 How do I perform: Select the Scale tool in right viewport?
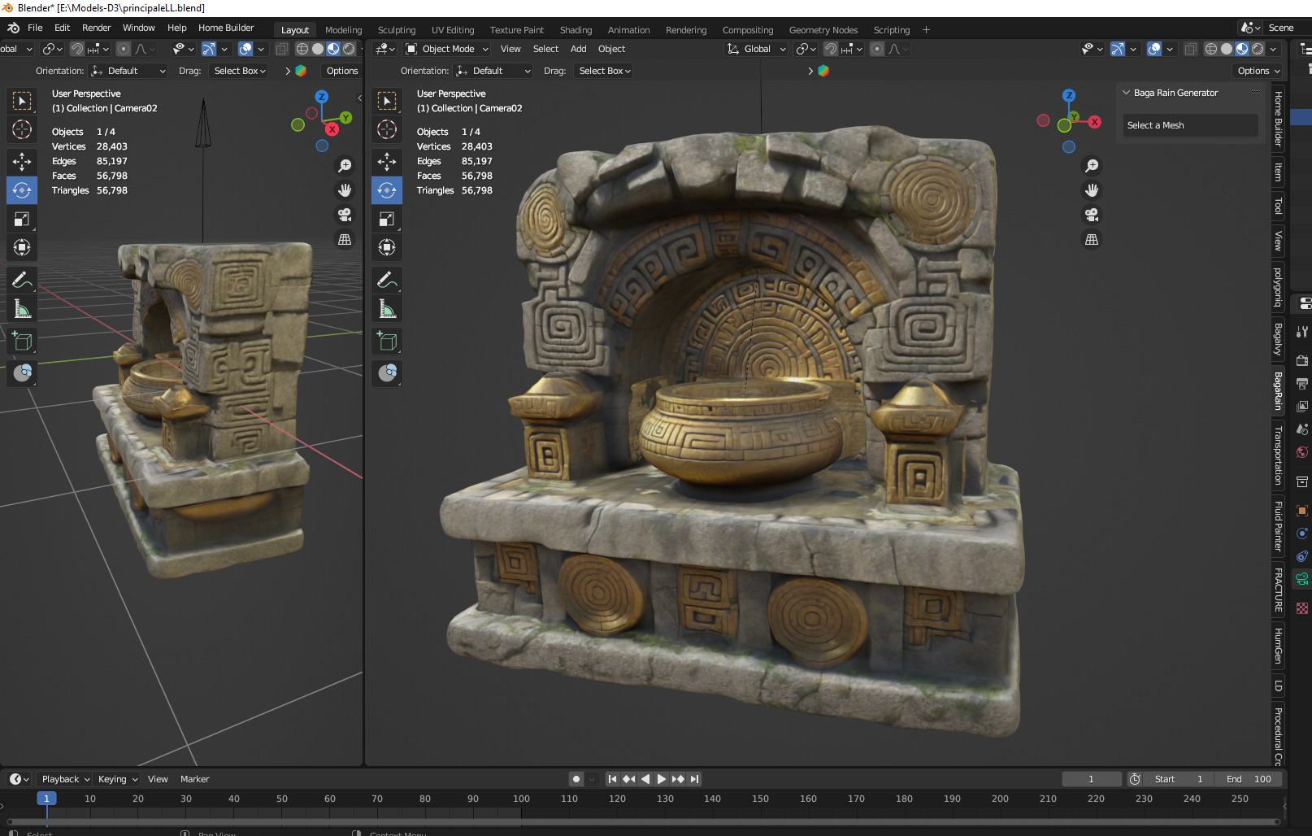pos(387,219)
